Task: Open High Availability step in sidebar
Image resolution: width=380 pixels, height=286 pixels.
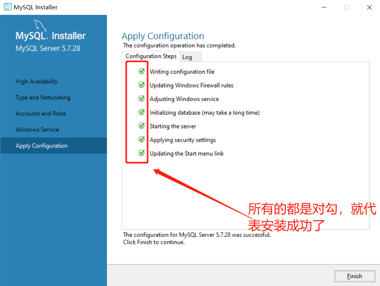Action: (x=37, y=81)
